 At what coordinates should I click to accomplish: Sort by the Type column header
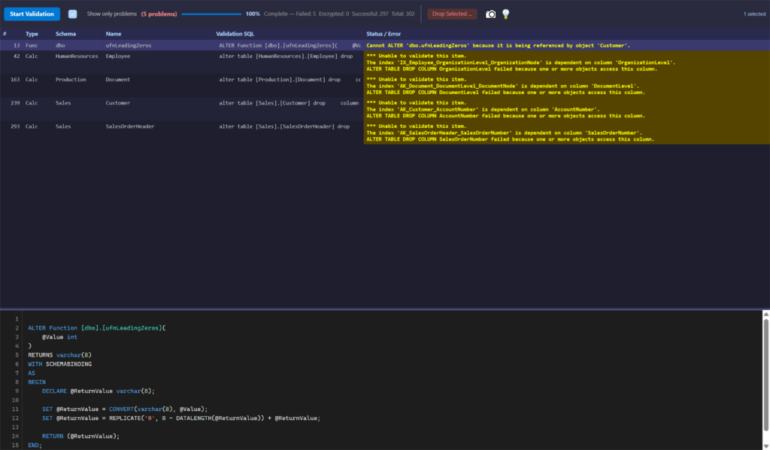[x=32, y=34]
